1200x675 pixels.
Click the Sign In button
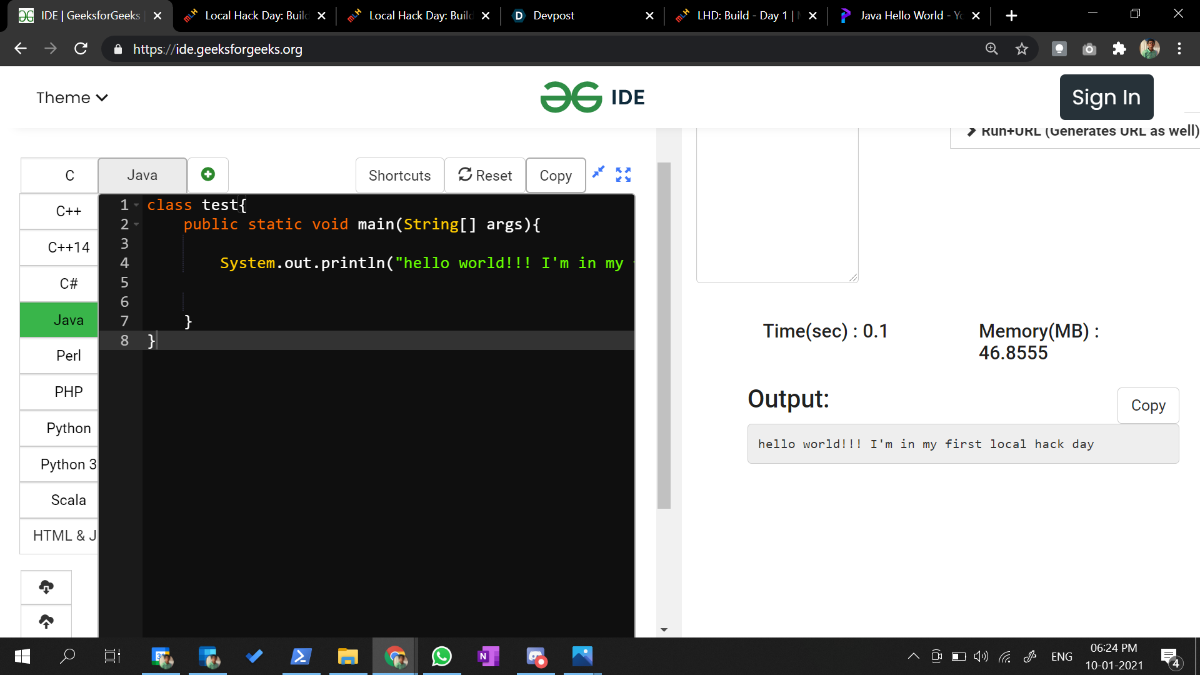[1106, 97]
